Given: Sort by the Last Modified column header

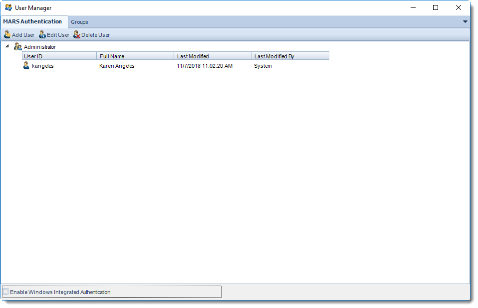Looking at the screenshot, I should 213,56.
